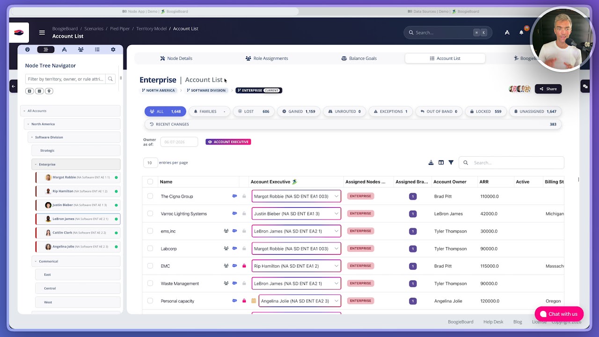
Task: Download the account list via download icon
Action: (431, 162)
